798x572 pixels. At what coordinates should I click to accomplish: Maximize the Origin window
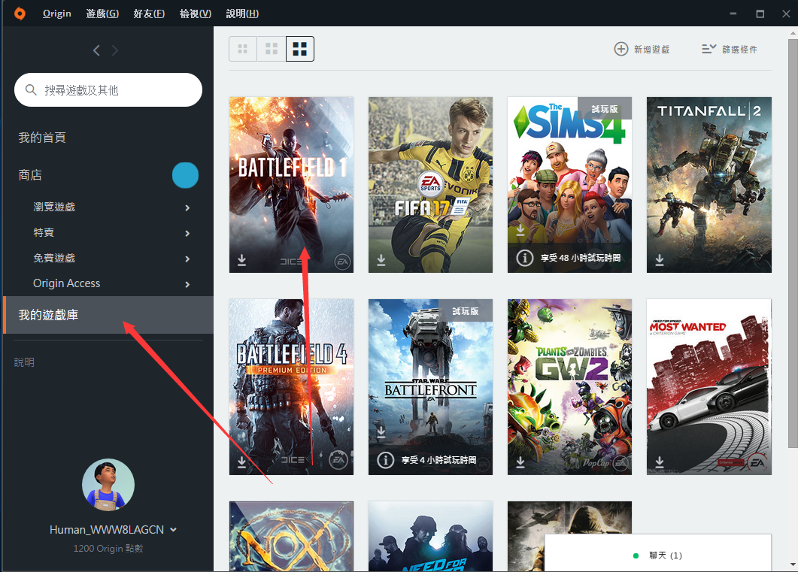coord(760,14)
